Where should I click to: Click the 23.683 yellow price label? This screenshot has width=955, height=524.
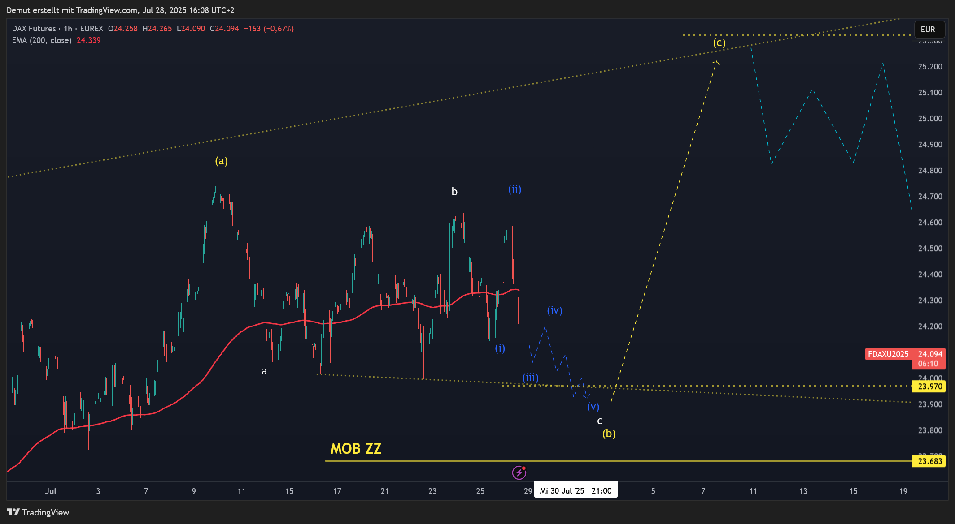pyautogui.click(x=929, y=461)
